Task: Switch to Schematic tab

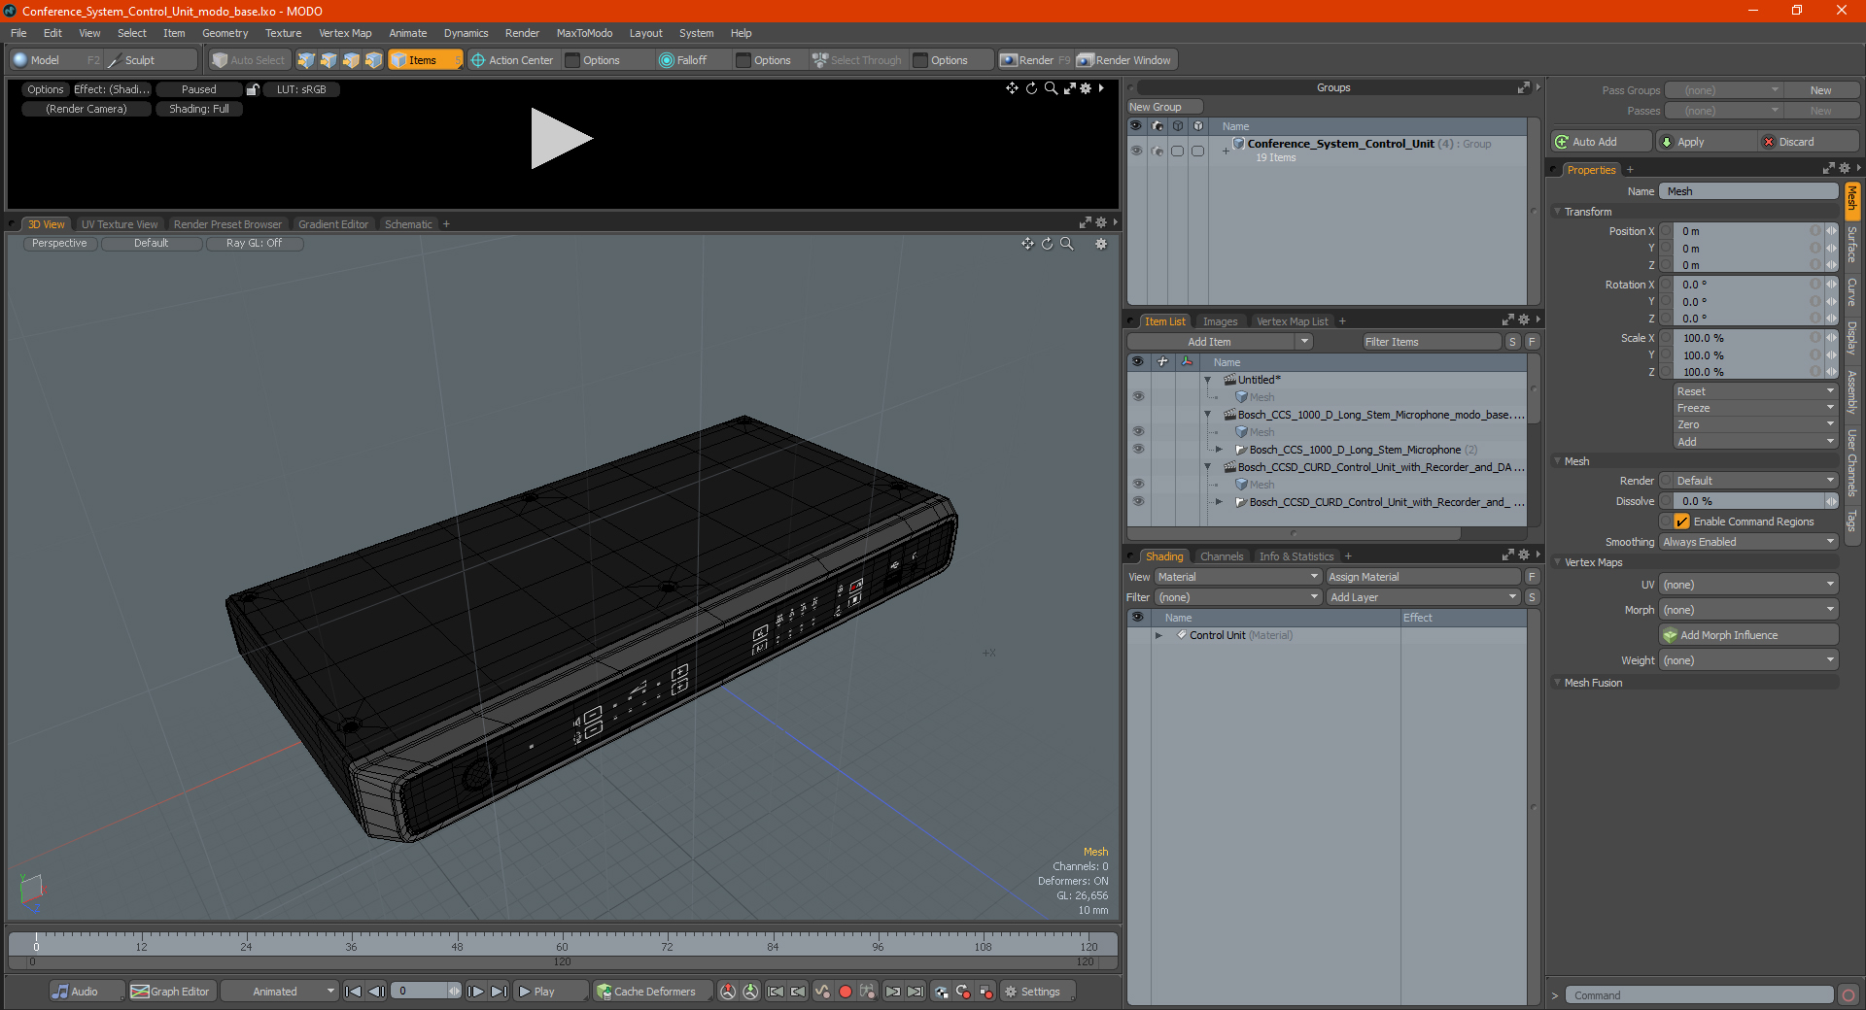Action: [x=408, y=224]
